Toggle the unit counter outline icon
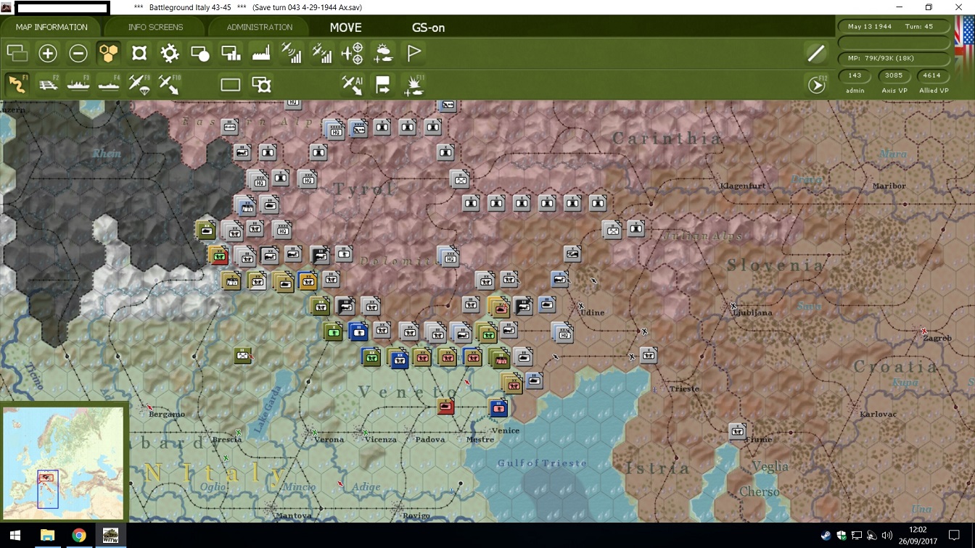This screenshot has height=548, width=975. point(139,53)
